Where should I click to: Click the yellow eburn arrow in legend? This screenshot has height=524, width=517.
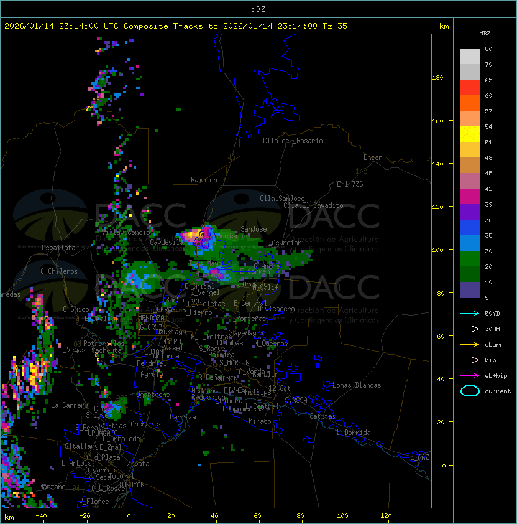click(470, 345)
